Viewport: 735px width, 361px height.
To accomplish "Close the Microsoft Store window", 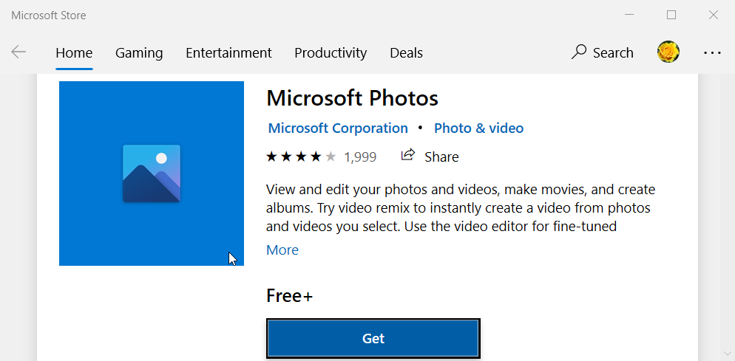I will [x=714, y=15].
